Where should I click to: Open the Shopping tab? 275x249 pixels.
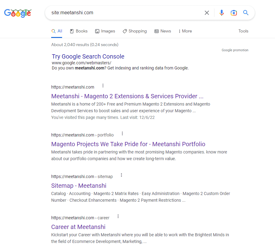134,31
